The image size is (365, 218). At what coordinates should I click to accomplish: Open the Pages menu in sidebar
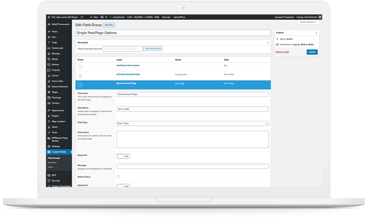pyautogui.click(x=55, y=92)
